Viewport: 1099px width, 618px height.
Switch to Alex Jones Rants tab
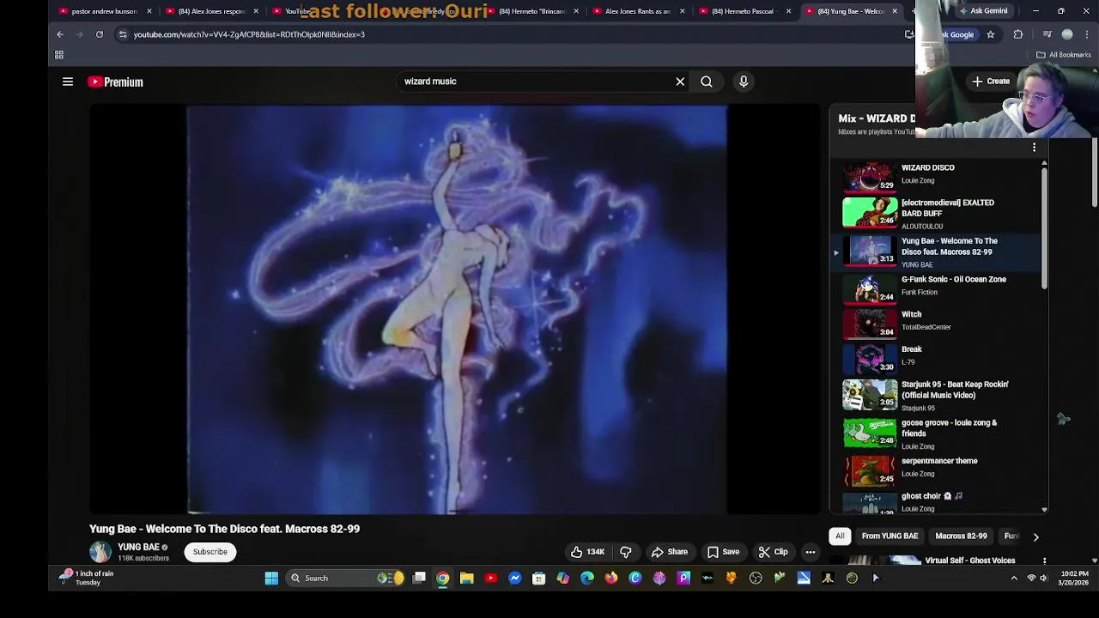(636, 11)
